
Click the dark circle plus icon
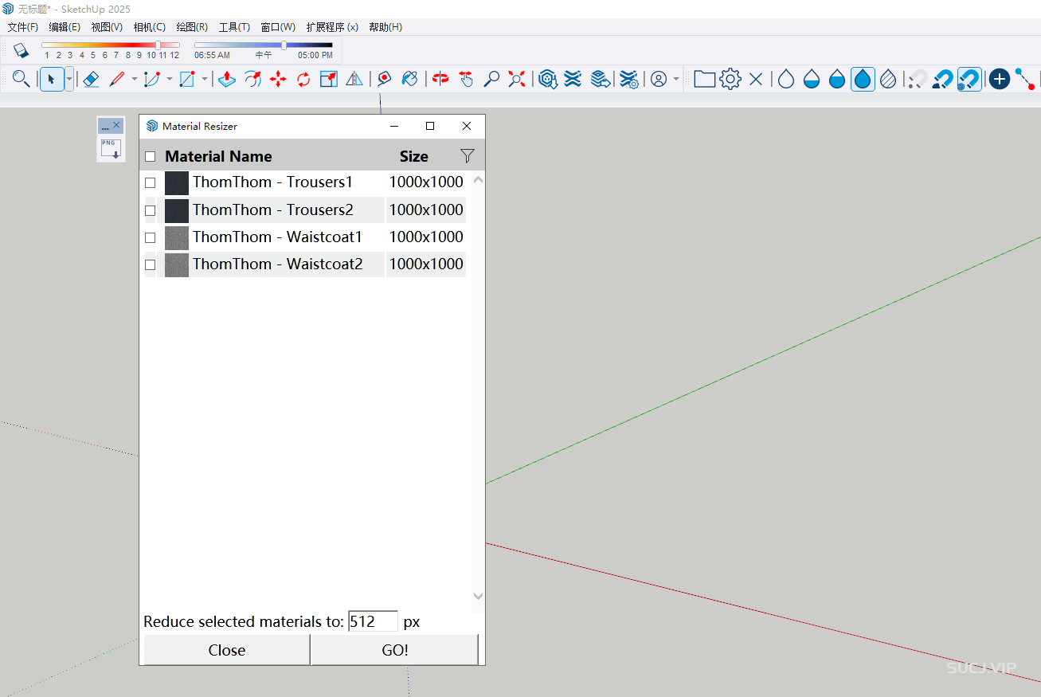[x=1000, y=79]
